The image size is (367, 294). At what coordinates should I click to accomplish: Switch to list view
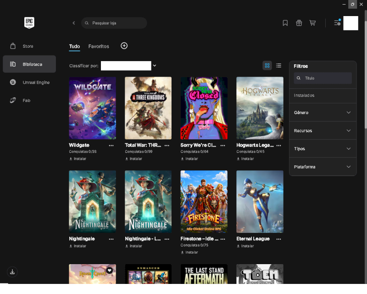(278, 66)
